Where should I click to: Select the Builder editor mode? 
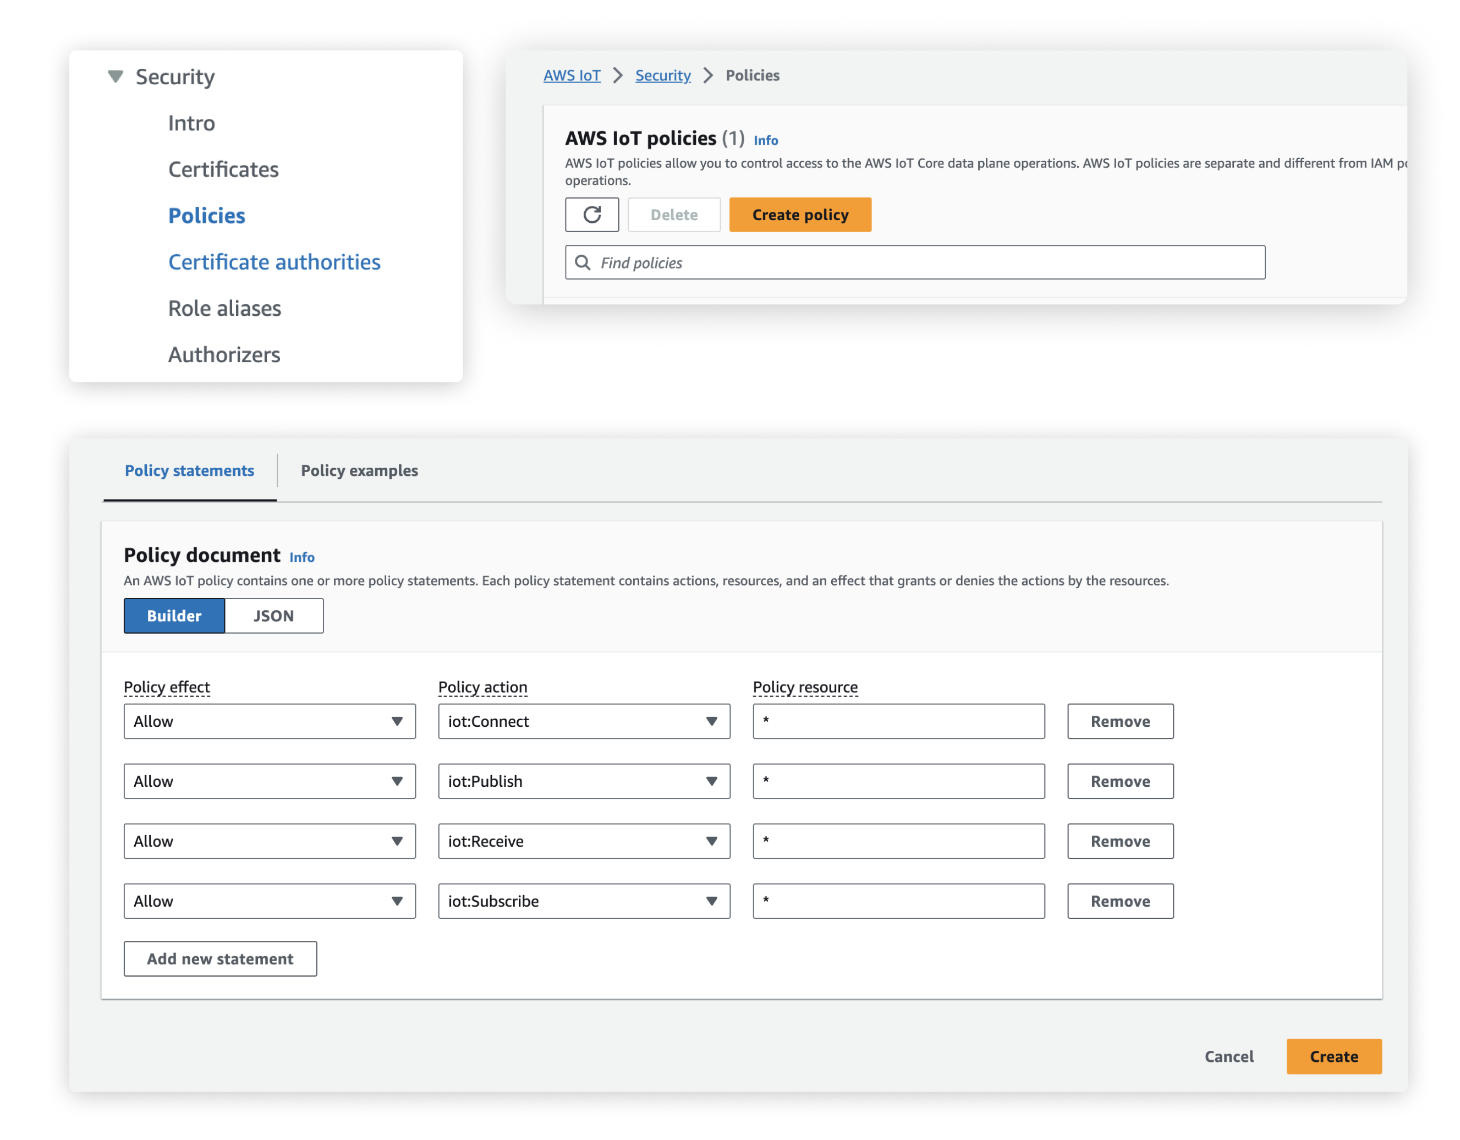pyautogui.click(x=174, y=616)
